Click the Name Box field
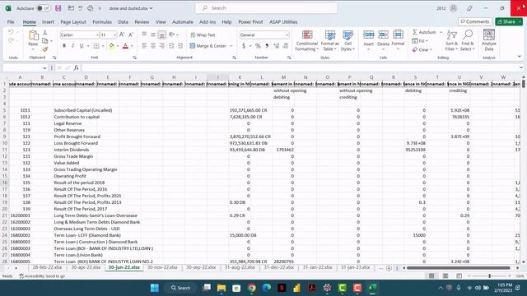Screen dimensions: 527x296 click(x=26, y=67)
